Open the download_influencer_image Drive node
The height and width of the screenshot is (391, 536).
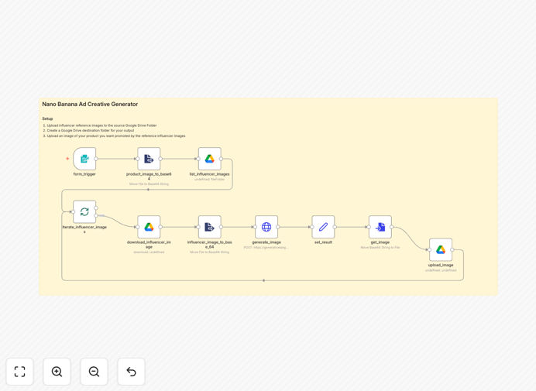149,227
